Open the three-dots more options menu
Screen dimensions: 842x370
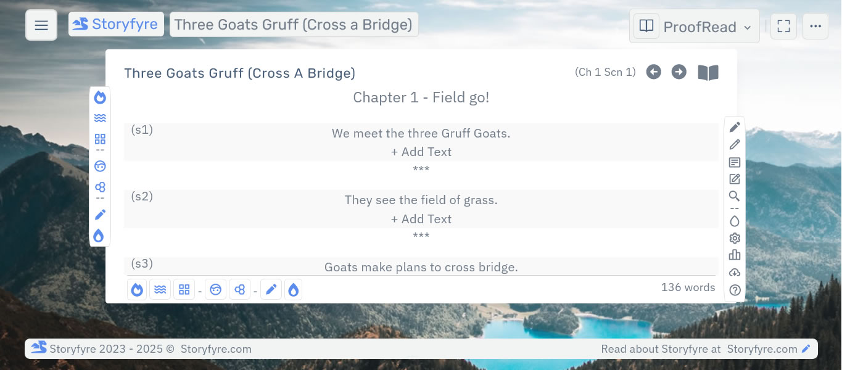click(x=815, y=26)
